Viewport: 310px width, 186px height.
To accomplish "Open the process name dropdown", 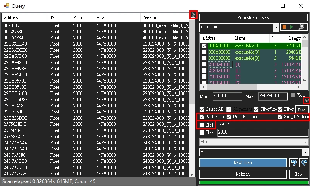I will tap(276, 27).
